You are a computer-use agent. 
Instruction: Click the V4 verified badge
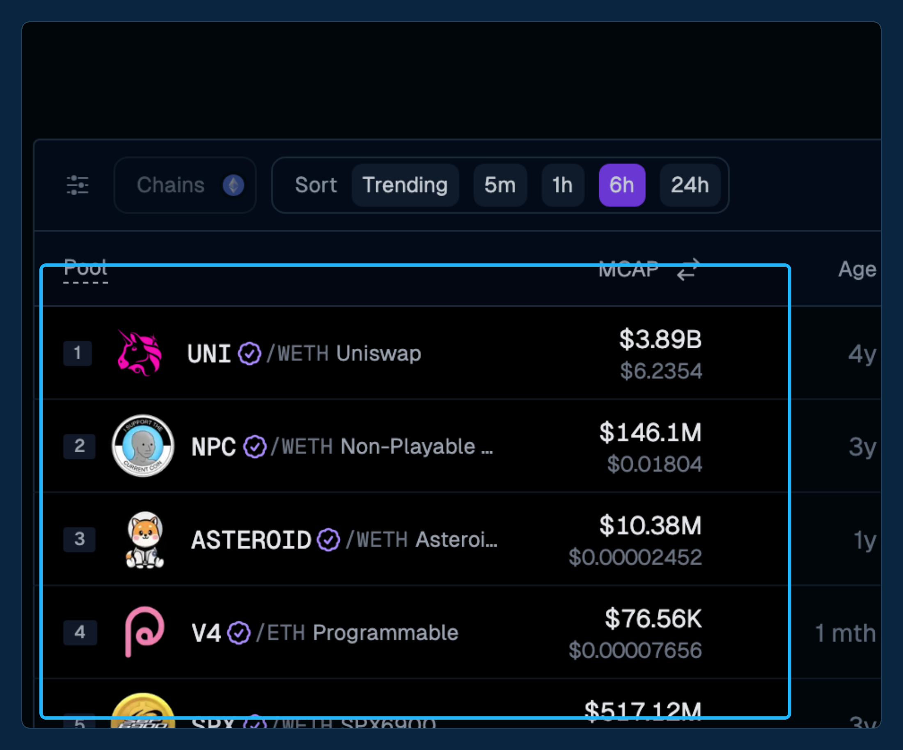[238, 633]
